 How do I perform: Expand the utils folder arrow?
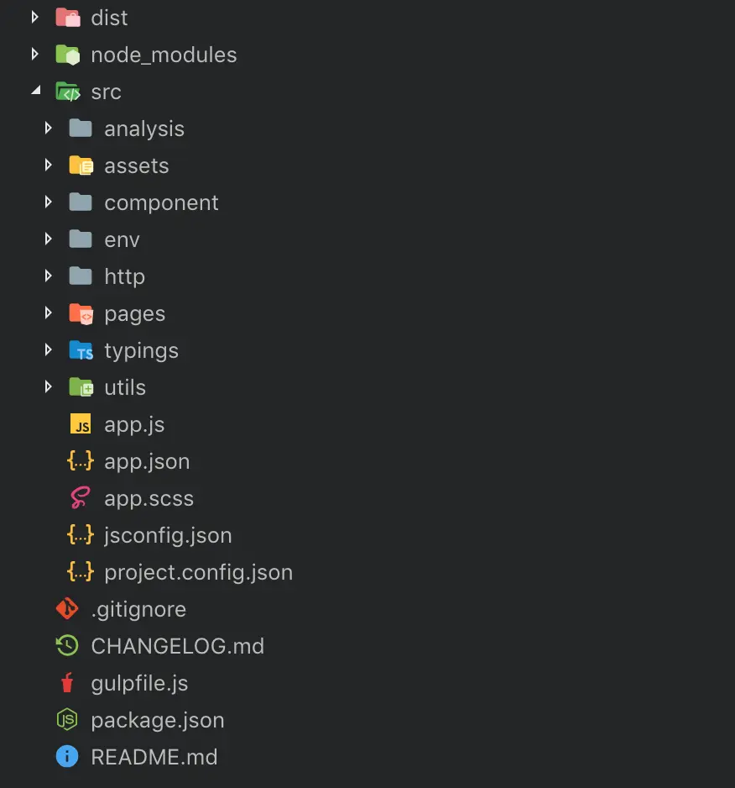pyautogui.click(x=48, y=387)
